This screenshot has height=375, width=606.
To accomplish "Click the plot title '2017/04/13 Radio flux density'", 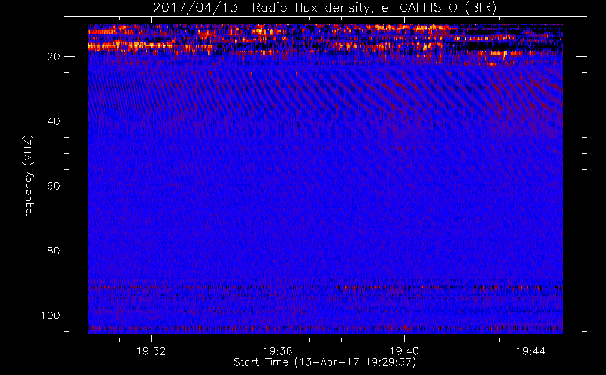I will (x=325, y=7).
